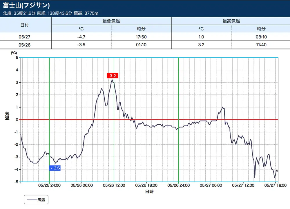Click the y-axis tick label 5
This screenshot has width=290, height=209.
click(17, 58)
